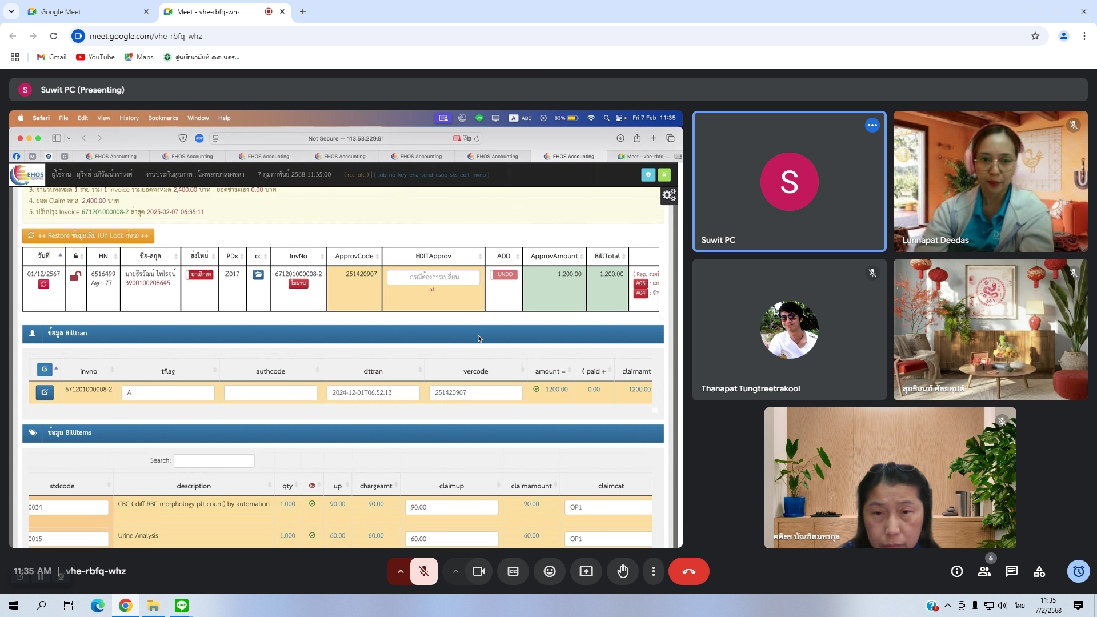Open Chrome three-dot menu

[x=1084, y=36]
